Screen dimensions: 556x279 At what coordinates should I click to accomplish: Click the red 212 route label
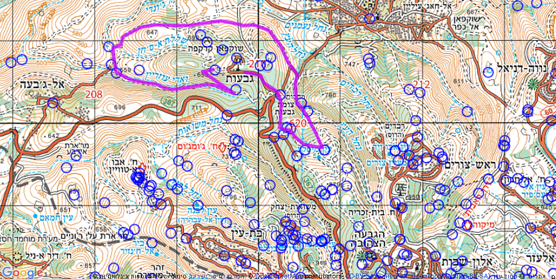[421, 84]
